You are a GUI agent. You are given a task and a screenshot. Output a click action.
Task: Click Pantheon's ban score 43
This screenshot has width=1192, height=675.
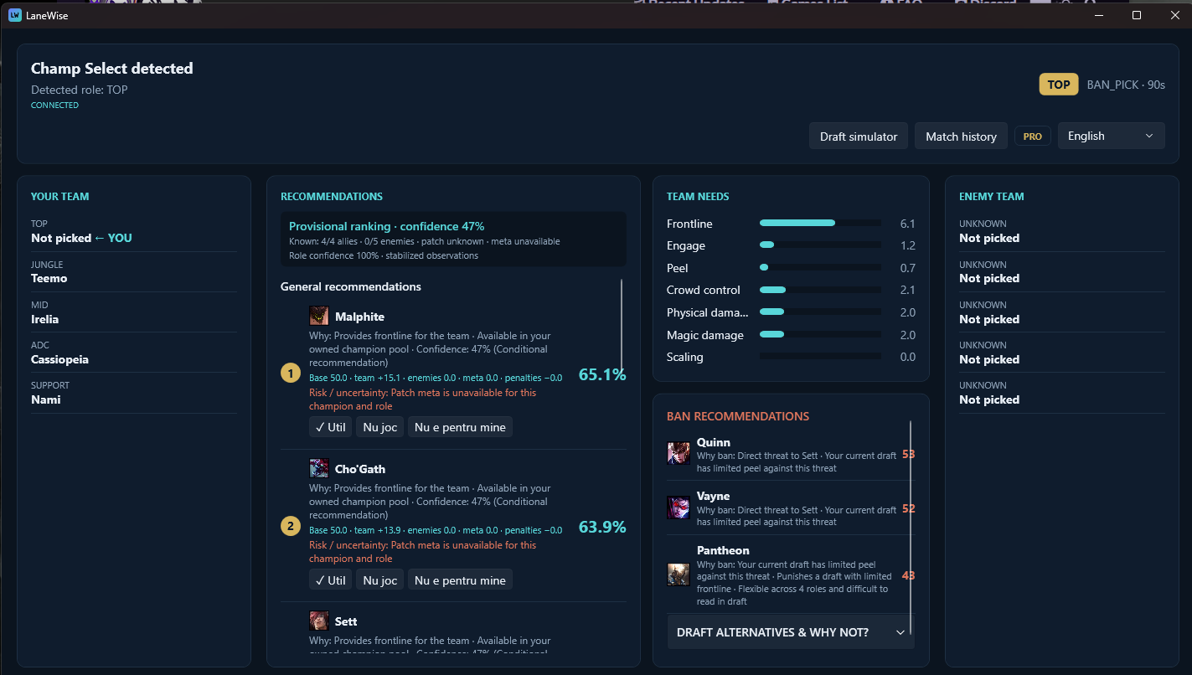tap(908, 575)
